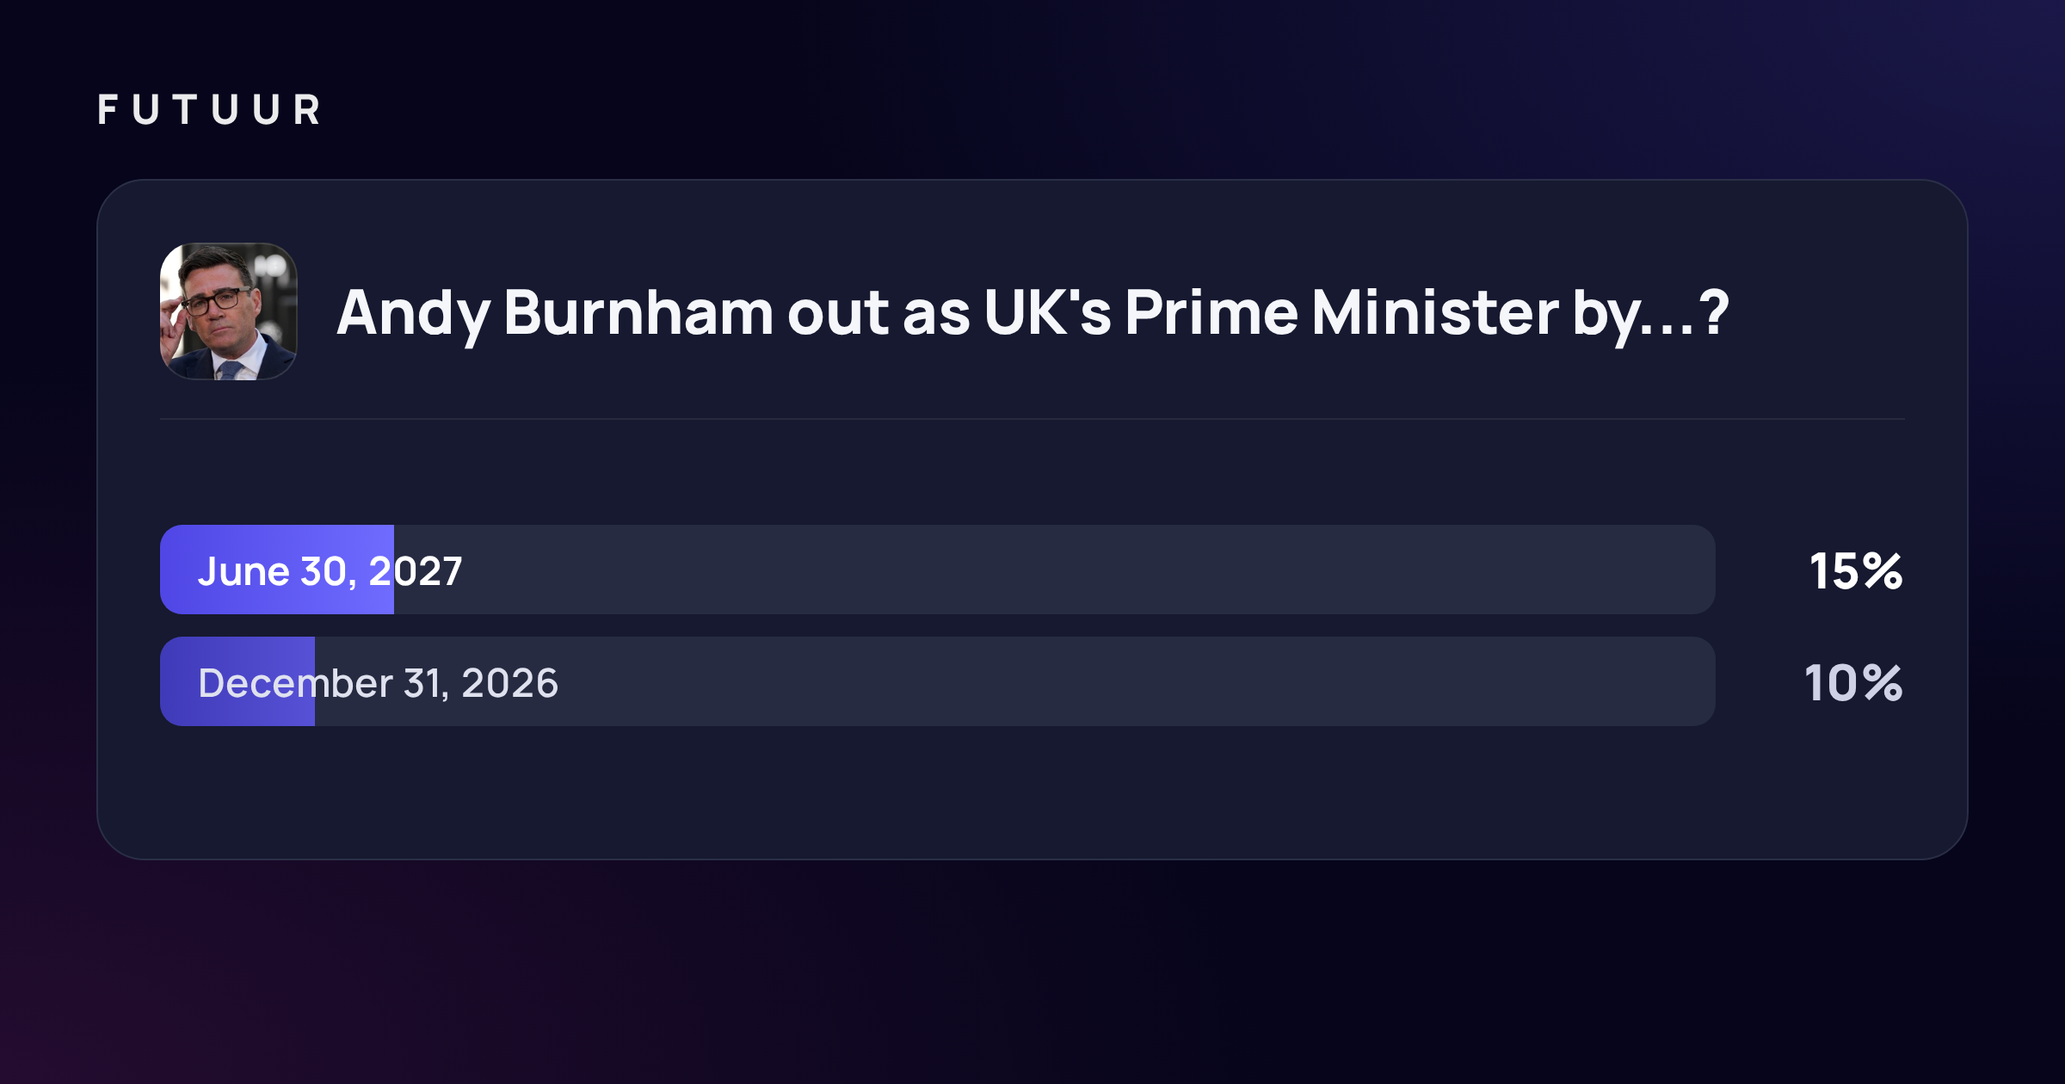This screenshot has height=1084, width=2065.
Task: Click the filled purple part of the December 31 bar
Action: click(x=237, y=681)
